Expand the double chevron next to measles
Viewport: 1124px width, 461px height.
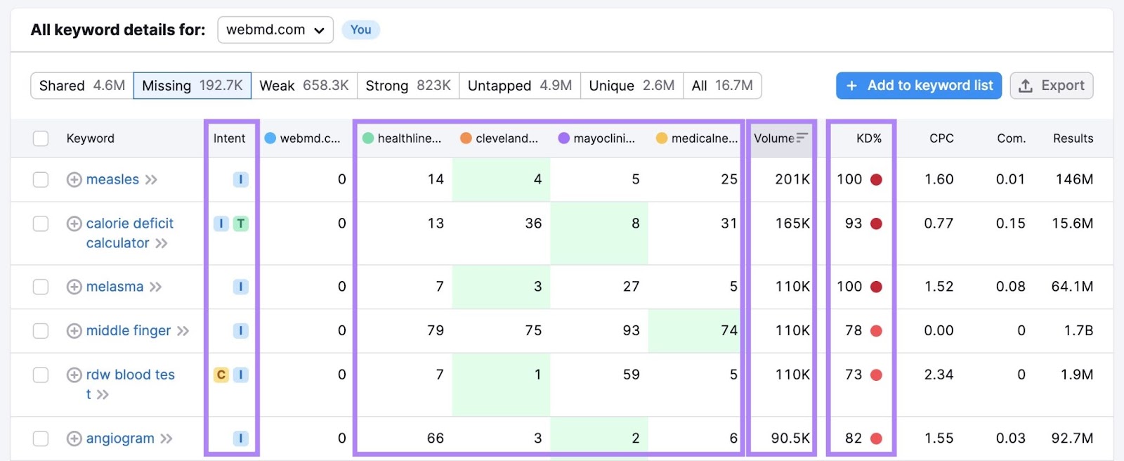pos(151,180)
